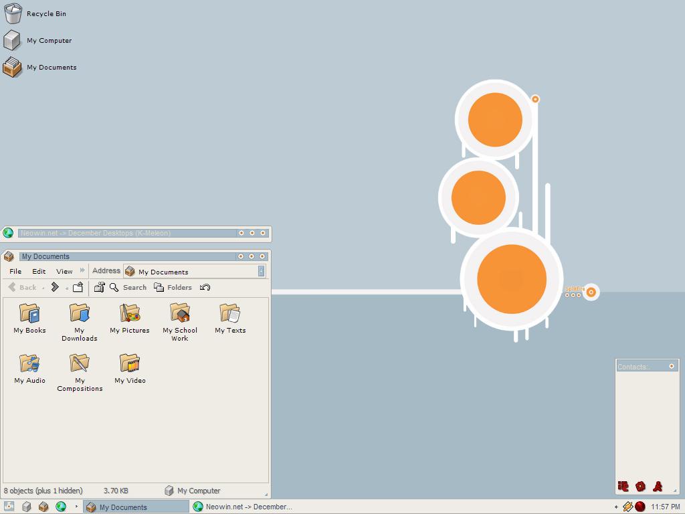
Task: Click the flower icon in Contacts panel
Action: coord(640,487)
